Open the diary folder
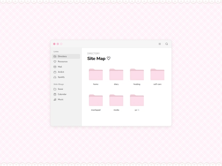 (116, 77)
